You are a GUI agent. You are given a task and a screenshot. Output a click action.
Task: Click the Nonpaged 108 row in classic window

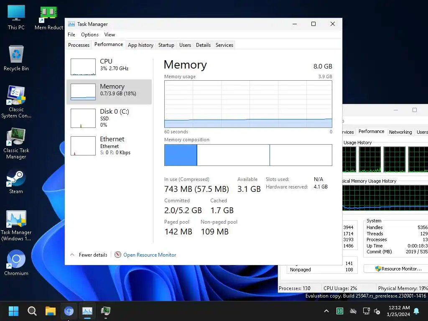click(321, 270)
